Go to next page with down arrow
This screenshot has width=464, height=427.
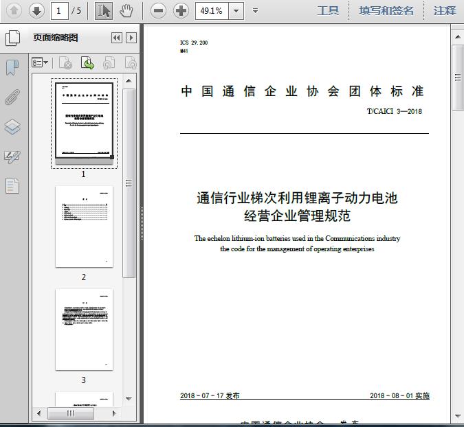click(x=36, y=11)
